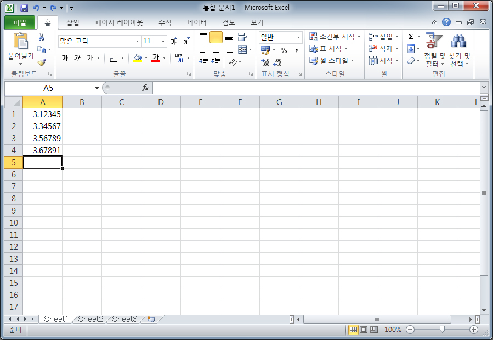Switch to Normal view in status bar

pos(353,330)
